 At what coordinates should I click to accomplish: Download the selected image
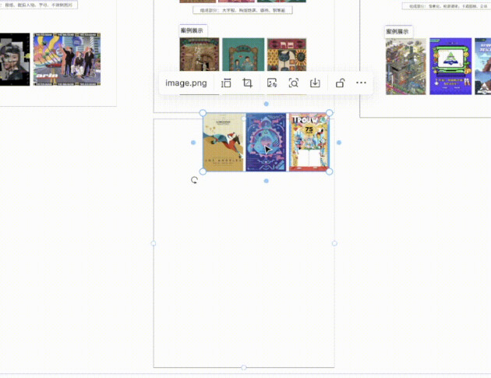coord(315,83)
